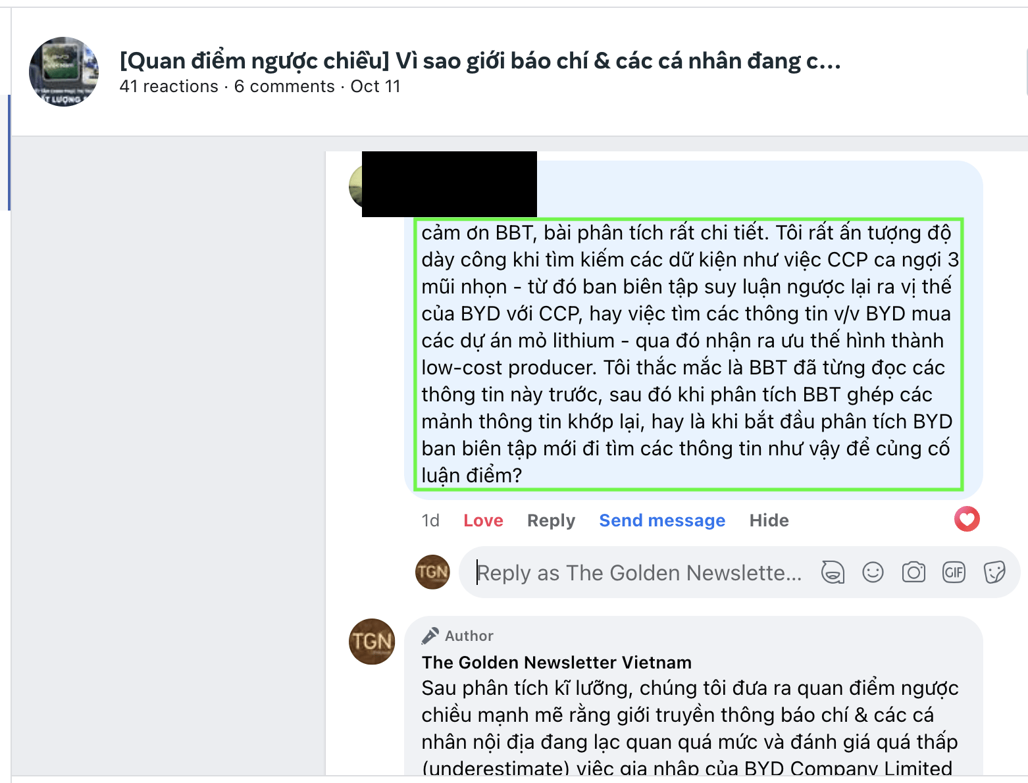1028x783 pixels.
Task: Click the TGN avatar on the author comment
Action: [x=372, y=642]
